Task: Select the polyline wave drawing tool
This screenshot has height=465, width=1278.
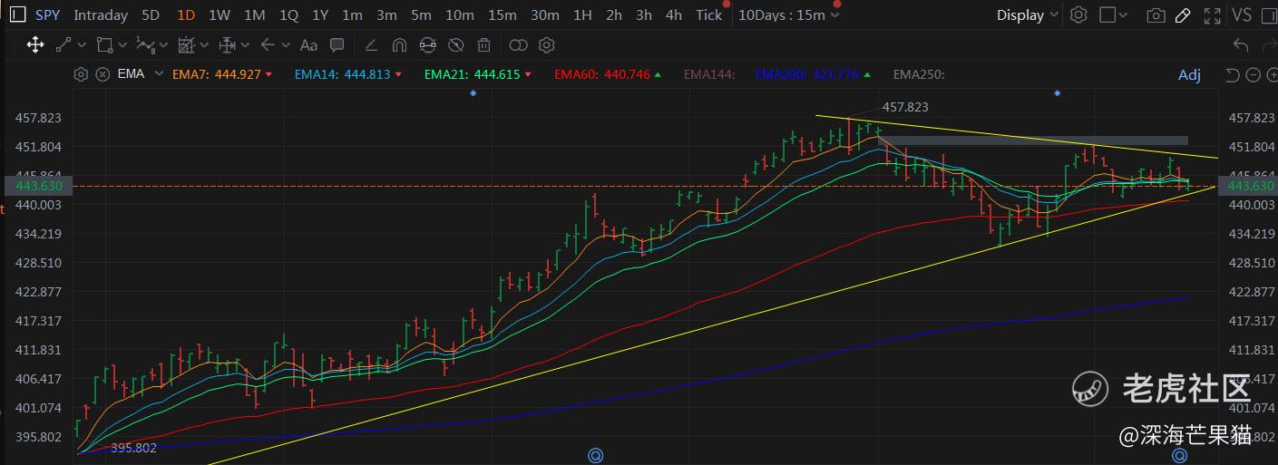Action: (x=145, y=44)
